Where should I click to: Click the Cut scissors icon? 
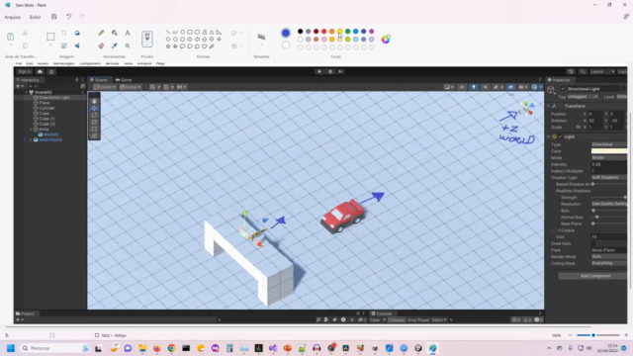tap(25, 33)
